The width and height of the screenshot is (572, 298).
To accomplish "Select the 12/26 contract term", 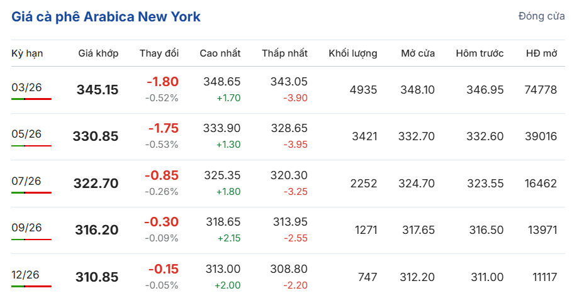I will point(26,275).
